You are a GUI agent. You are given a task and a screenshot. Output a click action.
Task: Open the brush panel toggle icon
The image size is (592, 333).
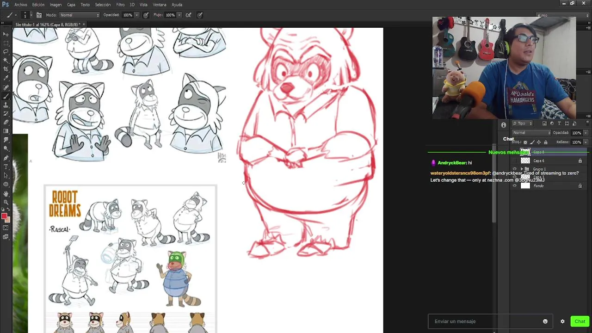(39, 15)
